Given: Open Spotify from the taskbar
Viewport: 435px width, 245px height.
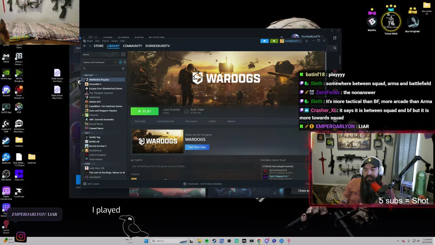Looking at the screenshot, I should pos(207,241).
